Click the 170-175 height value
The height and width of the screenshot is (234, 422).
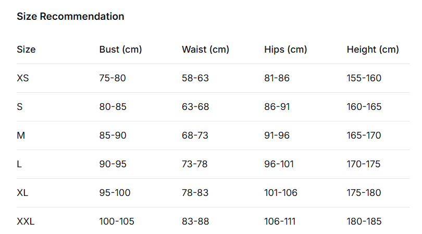click(x=364, y=164)
